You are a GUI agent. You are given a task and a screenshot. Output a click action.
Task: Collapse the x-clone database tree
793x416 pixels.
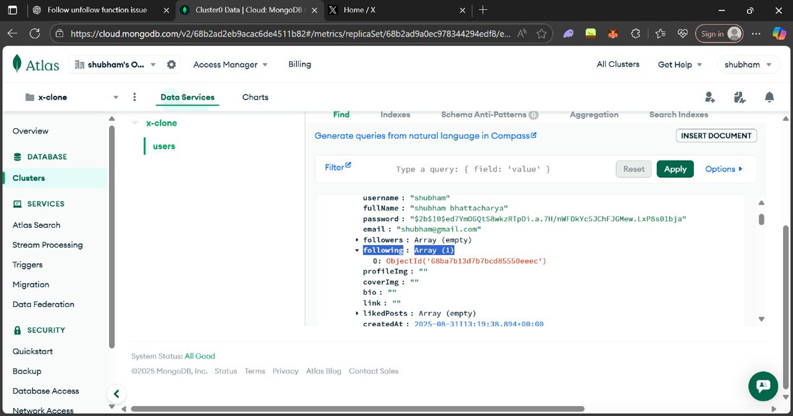tap(135, 123)
